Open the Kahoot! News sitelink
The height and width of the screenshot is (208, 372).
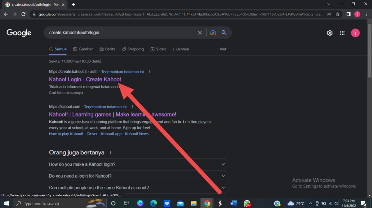pos(137,134)
